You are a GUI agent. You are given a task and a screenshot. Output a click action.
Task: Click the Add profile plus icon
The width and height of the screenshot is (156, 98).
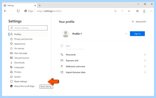(133, 21)
